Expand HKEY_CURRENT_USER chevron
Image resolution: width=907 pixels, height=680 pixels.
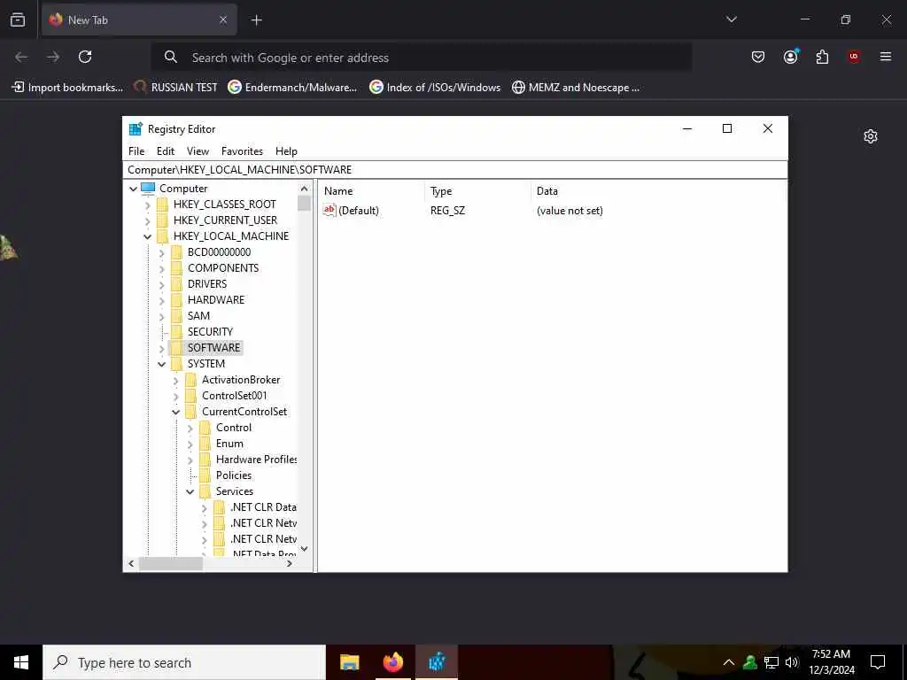pos(148,220)
